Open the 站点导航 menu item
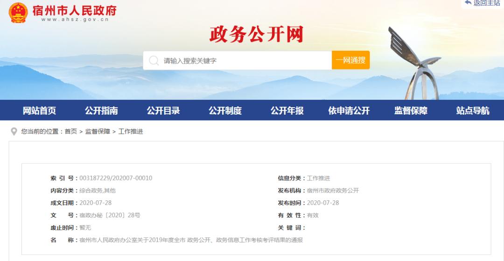504x261 pixels. [473, 110]
